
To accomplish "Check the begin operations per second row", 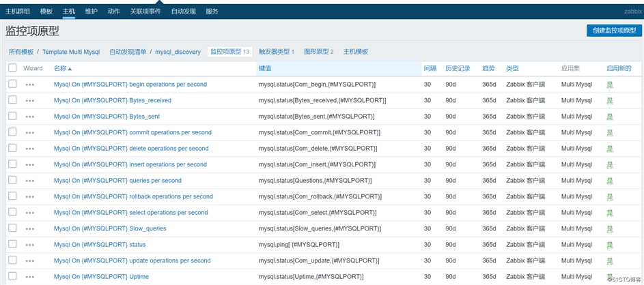I will coord(12,84).
